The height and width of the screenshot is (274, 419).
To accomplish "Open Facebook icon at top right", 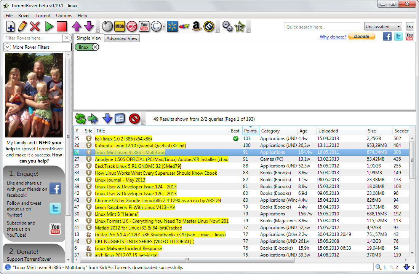I will (x=387, y=36).
